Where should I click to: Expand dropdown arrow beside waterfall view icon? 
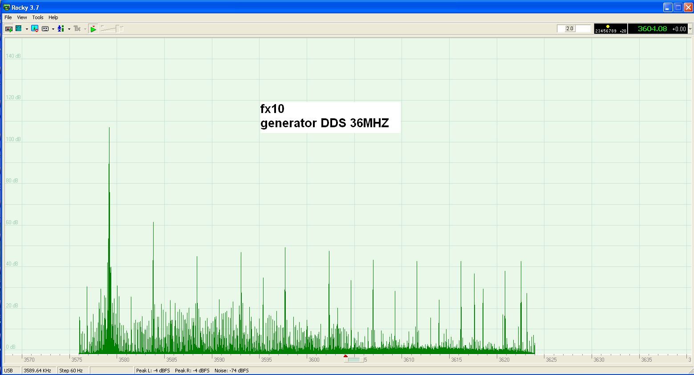[27, 29]
